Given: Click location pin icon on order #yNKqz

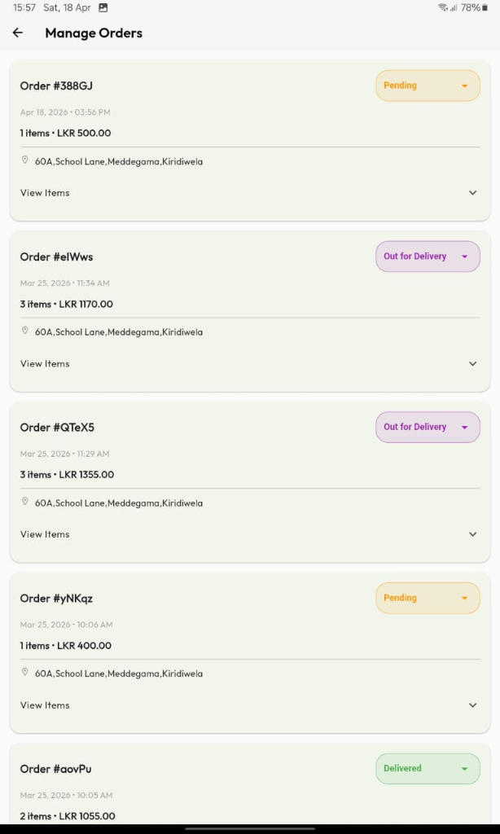Looking at the screenshot, I should pyautogui.click(x=25, y=673).
